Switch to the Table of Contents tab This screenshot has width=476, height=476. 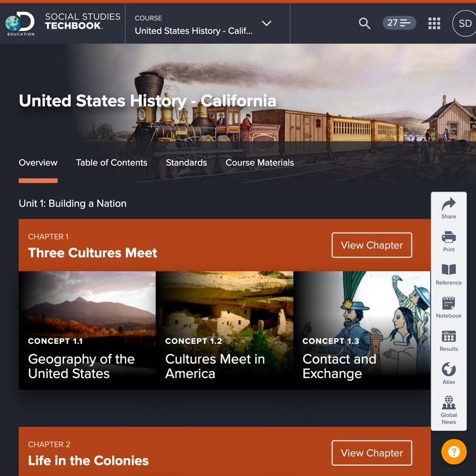coord(111,163)
